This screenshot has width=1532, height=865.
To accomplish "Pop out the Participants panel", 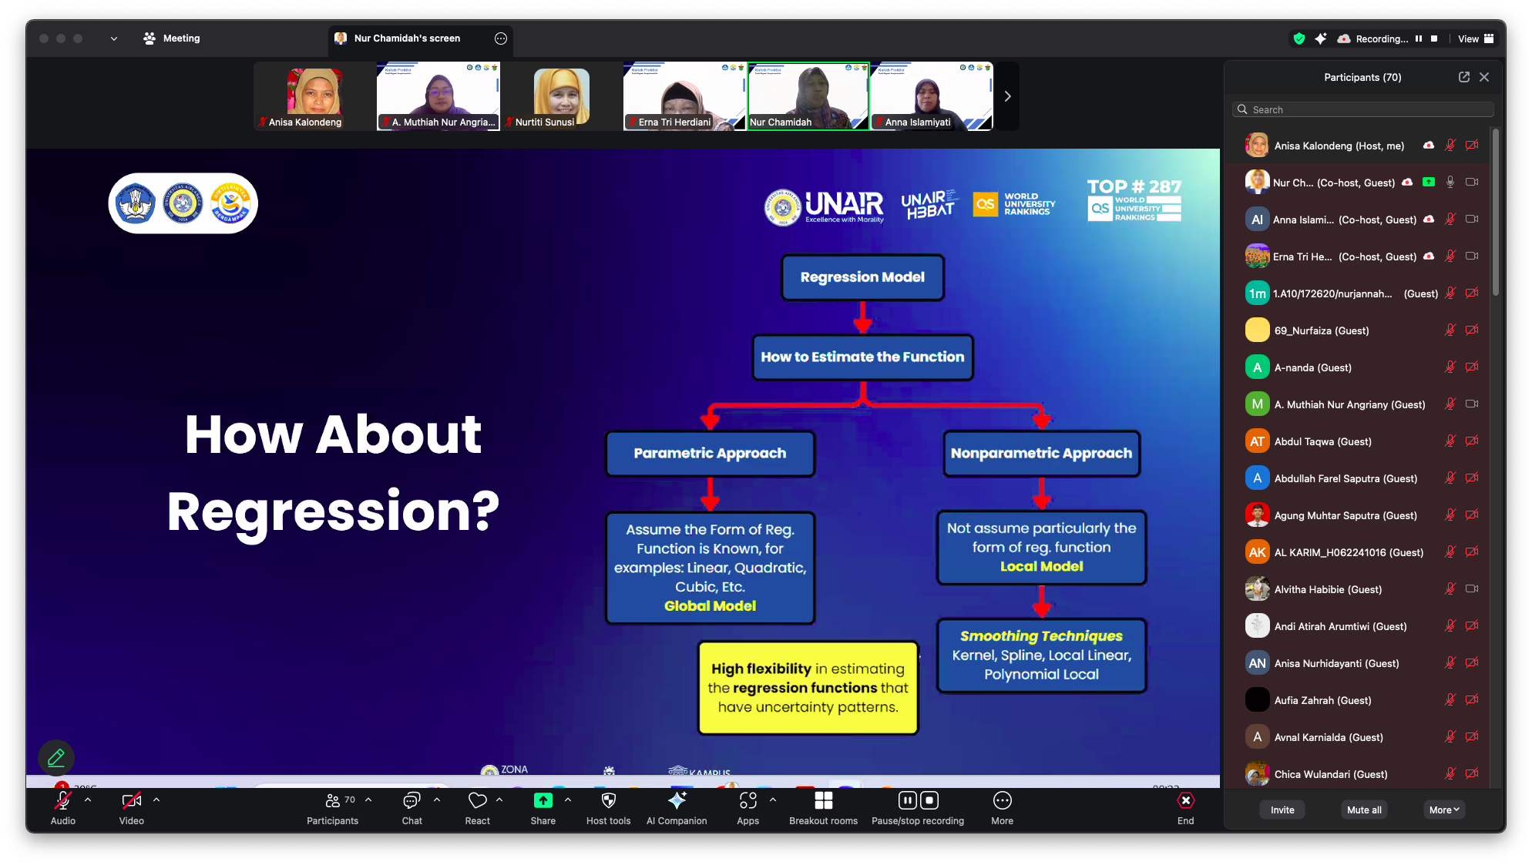I will (1463, 77).
